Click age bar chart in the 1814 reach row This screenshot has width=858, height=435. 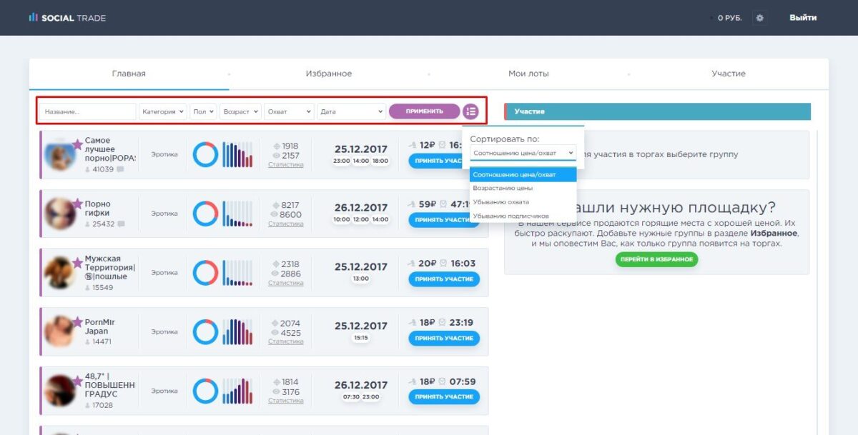(x=237, y=391)
